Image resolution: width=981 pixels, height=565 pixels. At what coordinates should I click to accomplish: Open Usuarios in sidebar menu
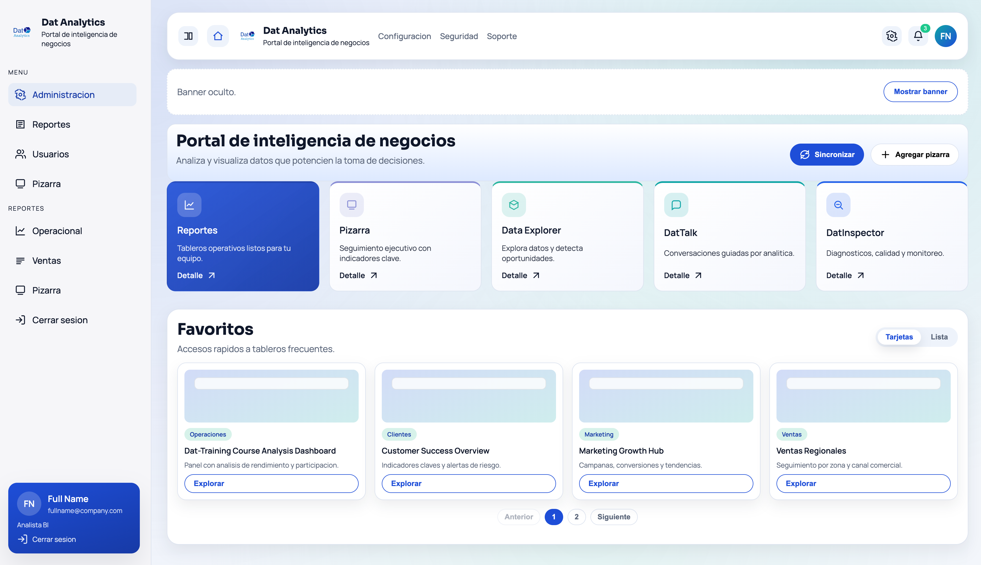50,154
